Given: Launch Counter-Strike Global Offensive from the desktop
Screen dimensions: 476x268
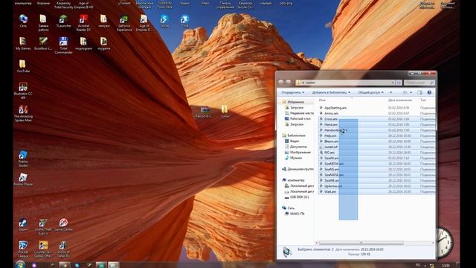Looking at the screenshot, I should [43, 249].
